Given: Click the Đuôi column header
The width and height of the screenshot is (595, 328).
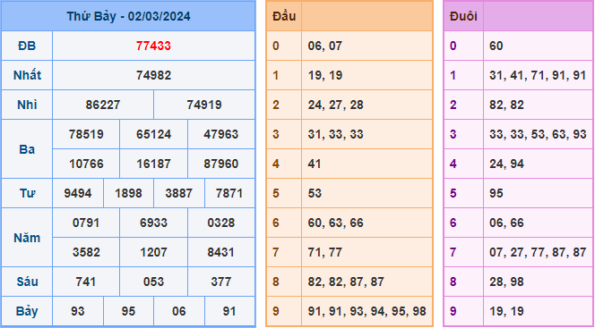Looking at the screenshot, I should [463, 17].
